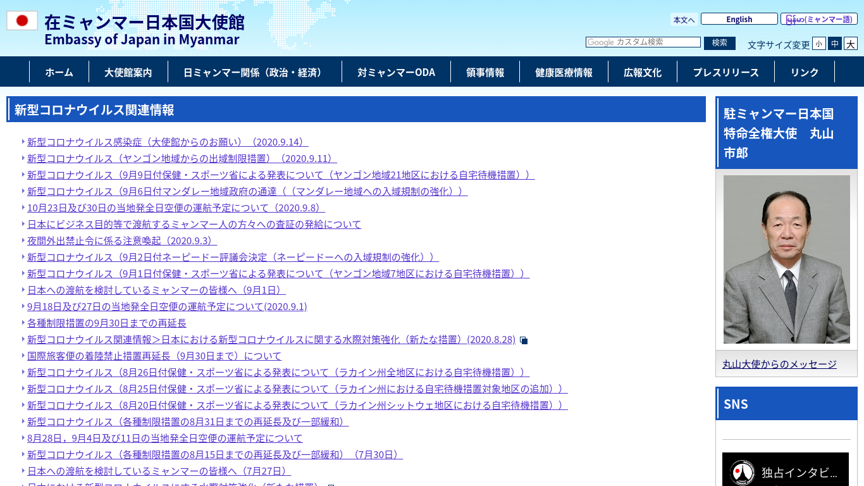
Task: Open ambassador Maruyama's portrait photo
Action: (786, 259)
